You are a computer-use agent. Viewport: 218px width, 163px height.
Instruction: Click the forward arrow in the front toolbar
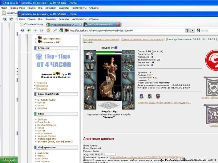[x=35, y=30]
